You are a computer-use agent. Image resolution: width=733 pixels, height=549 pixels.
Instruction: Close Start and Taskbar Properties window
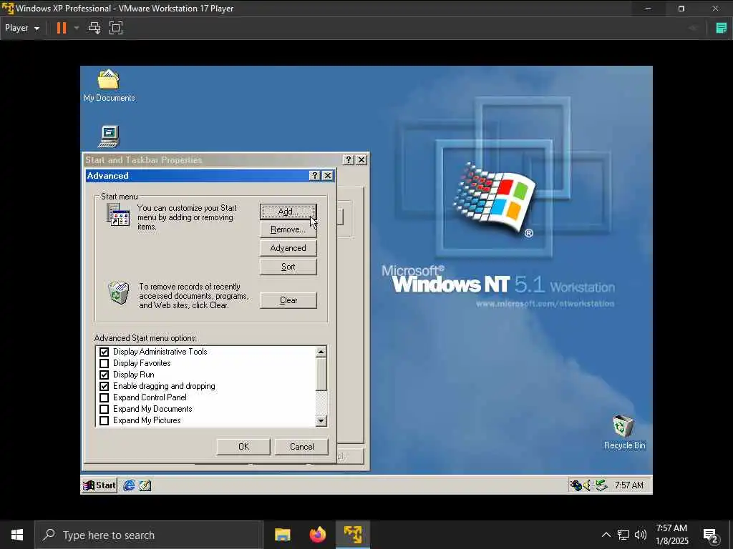(x=361, y=159)
